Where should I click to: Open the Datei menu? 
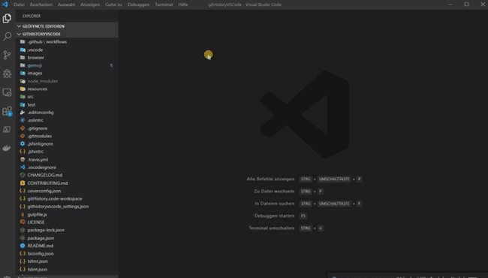click(x=19, y=5)
